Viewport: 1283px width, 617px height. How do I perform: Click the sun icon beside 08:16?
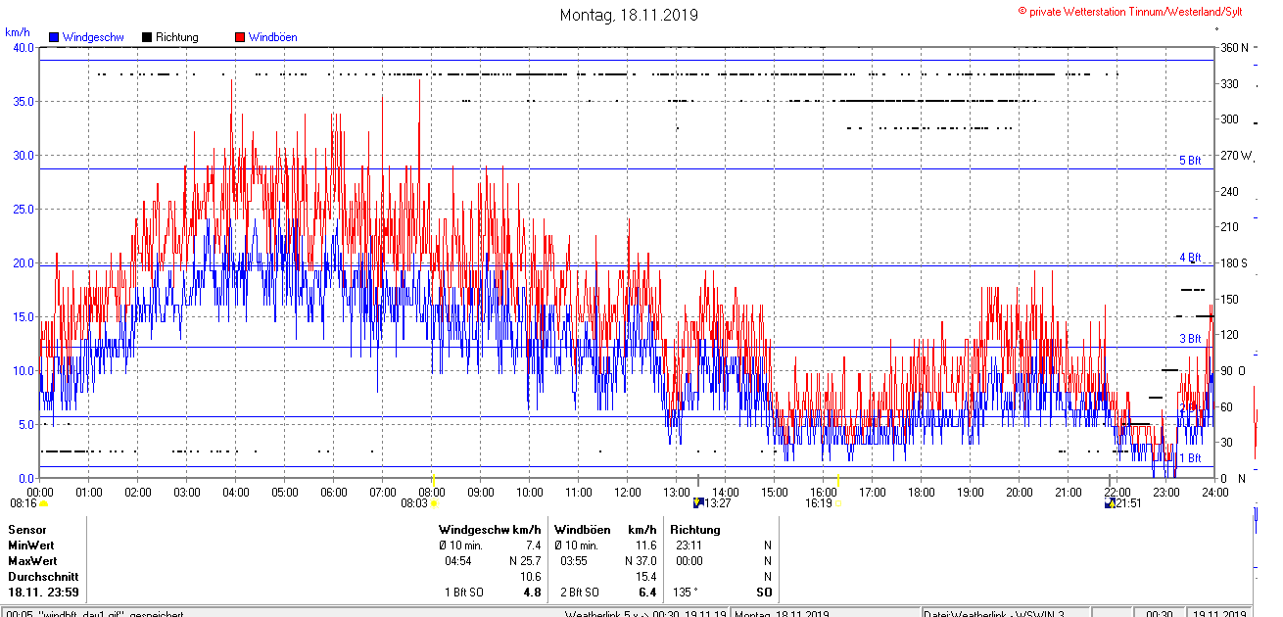pos(43,503)
